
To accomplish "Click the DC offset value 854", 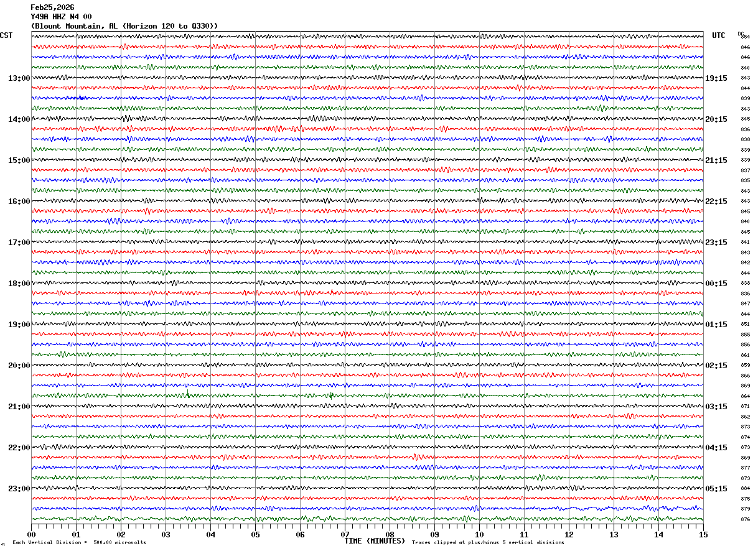I will [x=745, y=37].
